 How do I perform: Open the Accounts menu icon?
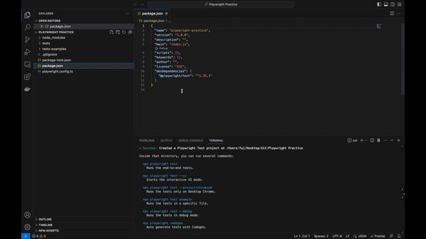pos(27,214)
